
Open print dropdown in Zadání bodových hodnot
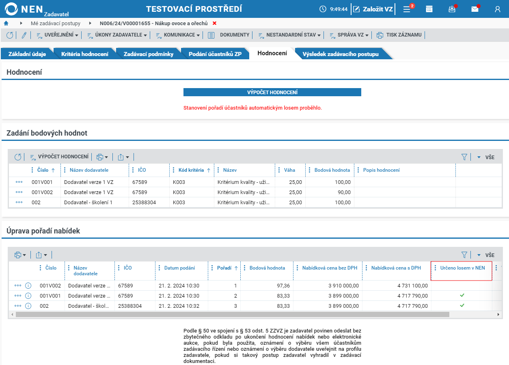coord(102,157)
